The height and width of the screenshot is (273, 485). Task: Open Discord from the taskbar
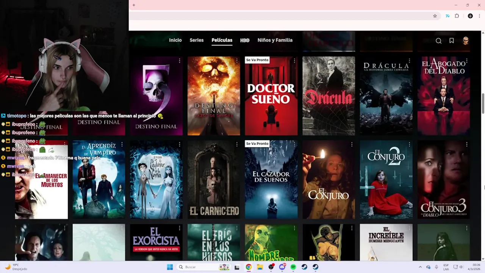click(282, 267)
